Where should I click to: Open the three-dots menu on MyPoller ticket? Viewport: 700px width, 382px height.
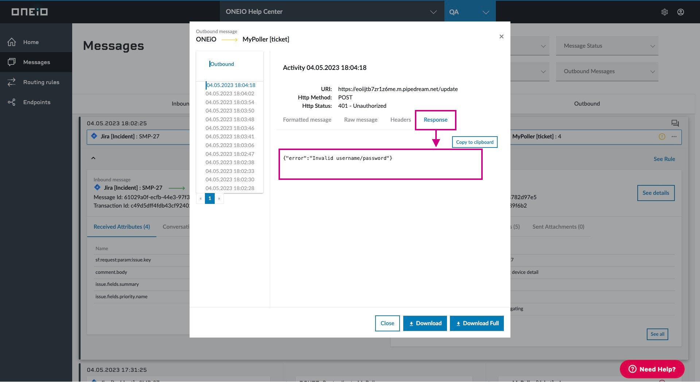click(674, 137)
